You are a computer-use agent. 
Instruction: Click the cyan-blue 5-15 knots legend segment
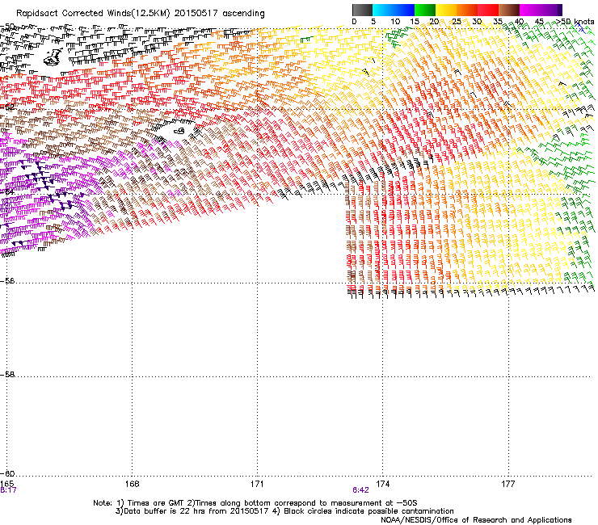394,10
